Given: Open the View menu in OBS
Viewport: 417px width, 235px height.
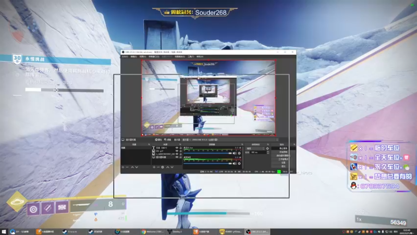Looking at the screenshot, I should click(143, 56).
